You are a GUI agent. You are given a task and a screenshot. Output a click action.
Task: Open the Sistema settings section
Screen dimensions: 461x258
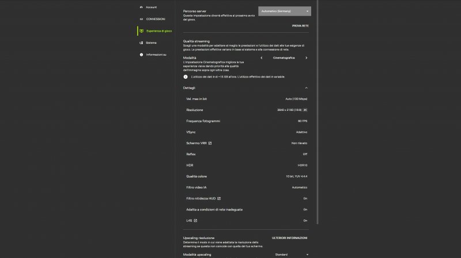[150, 43]
